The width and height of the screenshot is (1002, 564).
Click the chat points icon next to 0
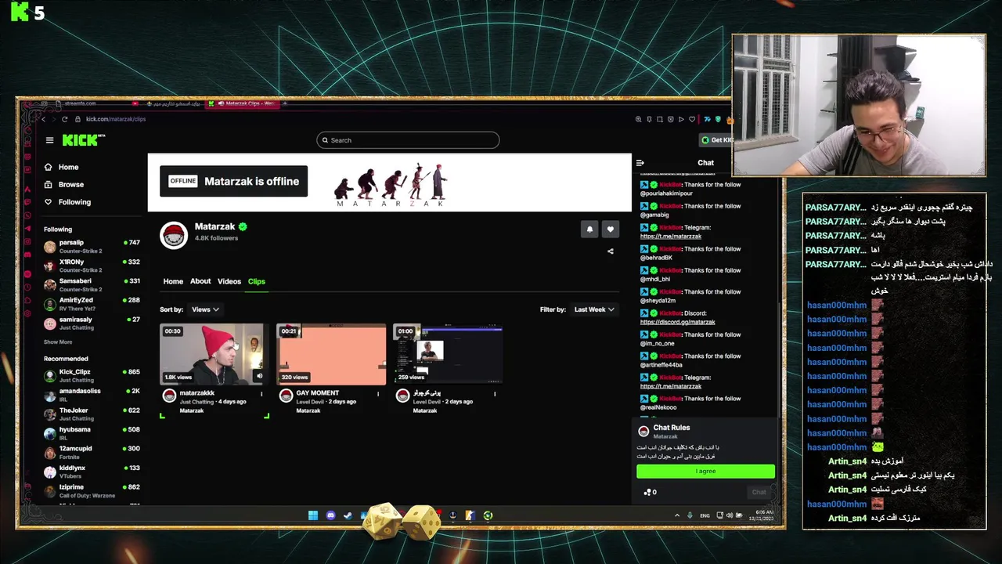point(647,492)
